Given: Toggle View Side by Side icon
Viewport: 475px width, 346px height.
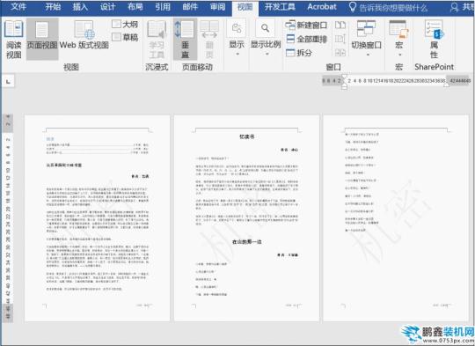Looking at the screenshot, I should pos(340,25).
